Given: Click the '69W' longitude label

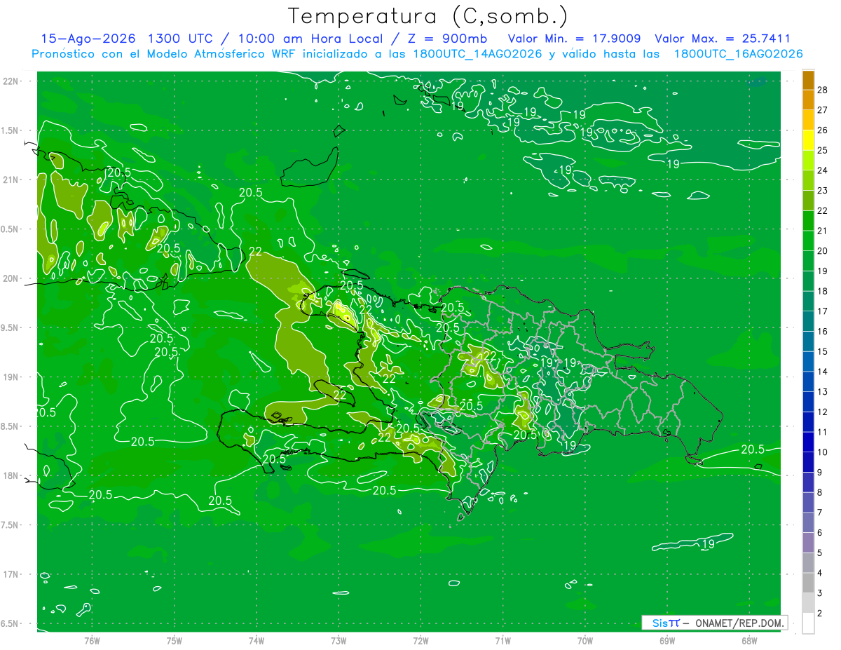Looking at the screenshot, I should (667, 640).
